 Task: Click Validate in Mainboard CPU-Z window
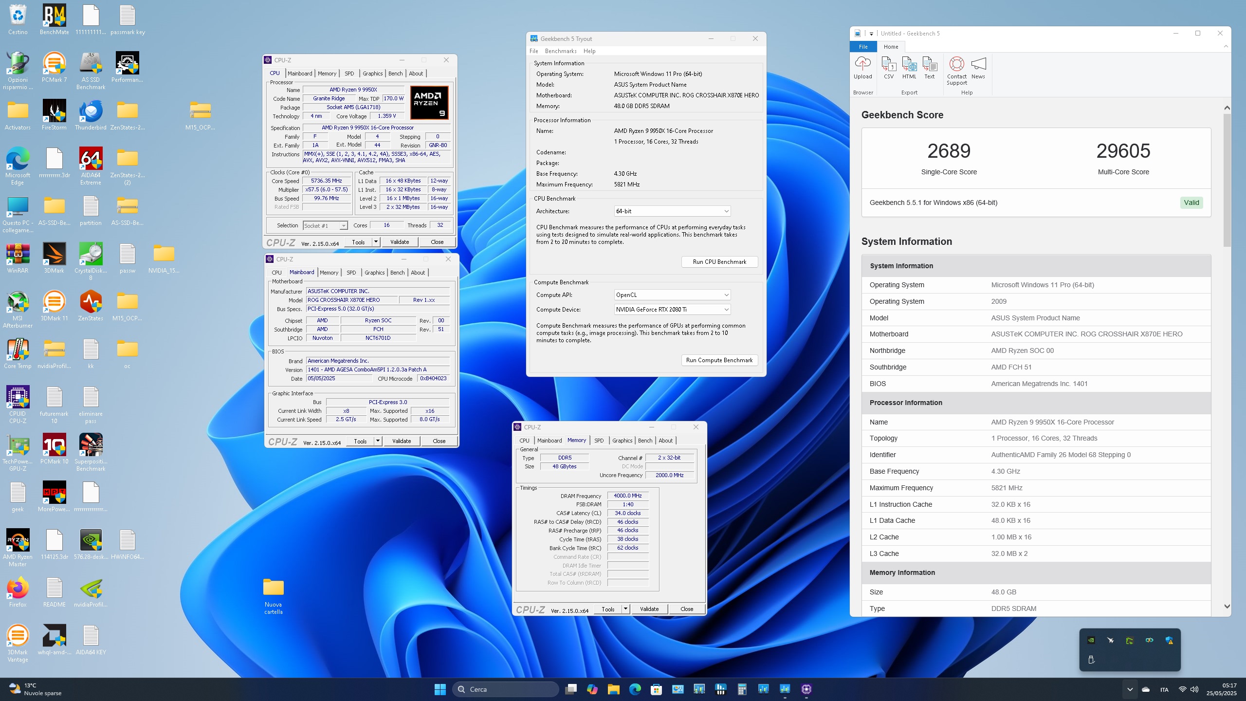[402, 441]
